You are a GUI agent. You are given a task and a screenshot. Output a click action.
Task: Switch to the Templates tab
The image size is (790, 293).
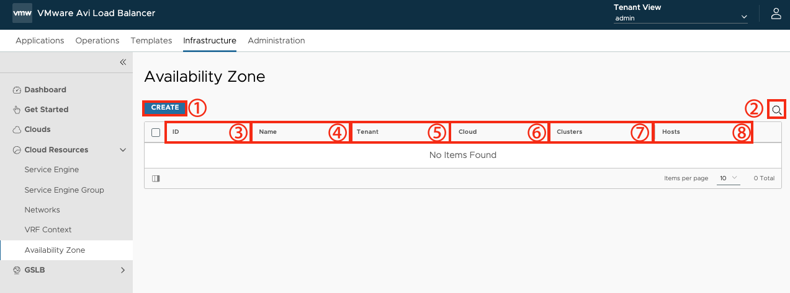151,40
